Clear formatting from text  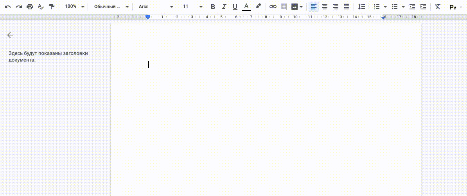click(438, 7)
